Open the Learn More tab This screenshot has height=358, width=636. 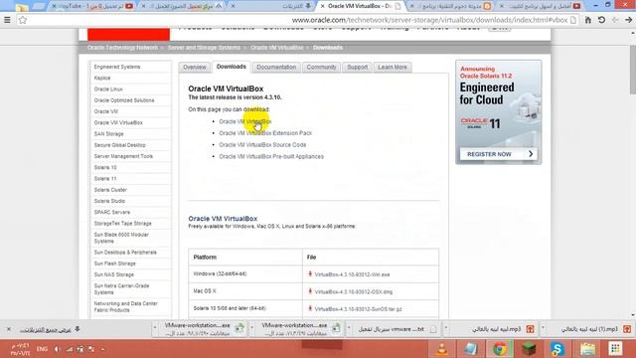393,67
